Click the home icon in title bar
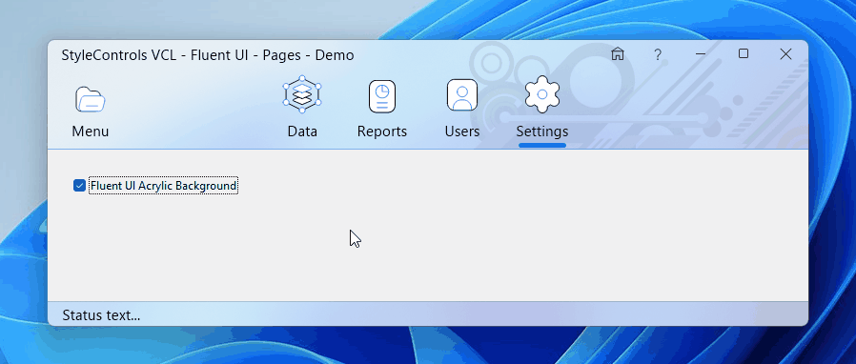Screen dimensions: 856x364 coord(618,54)
